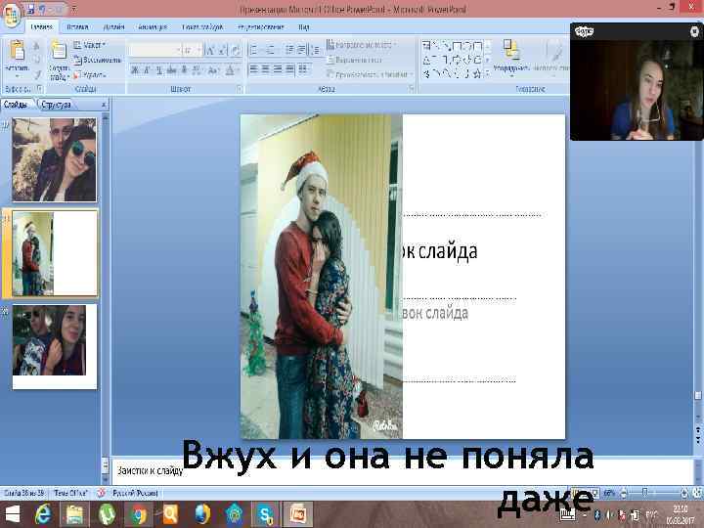The height and width of the screenshot is (528, 704).
Task: Switch to the Слайды pane tab
Action: point(16,105)
